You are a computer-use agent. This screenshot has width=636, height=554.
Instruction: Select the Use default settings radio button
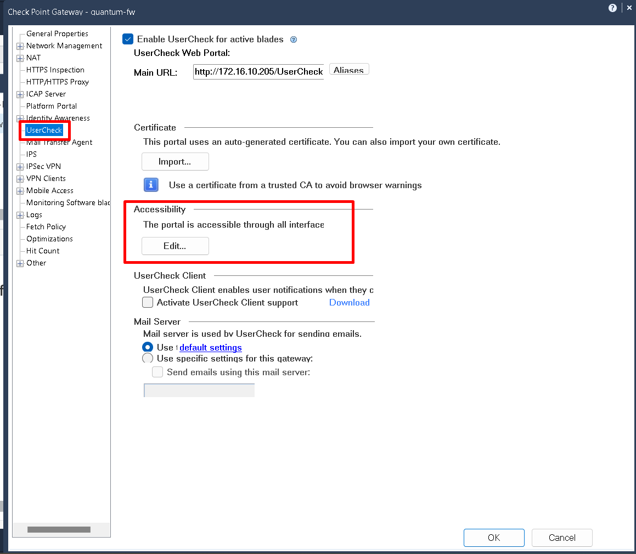point(148,347)
